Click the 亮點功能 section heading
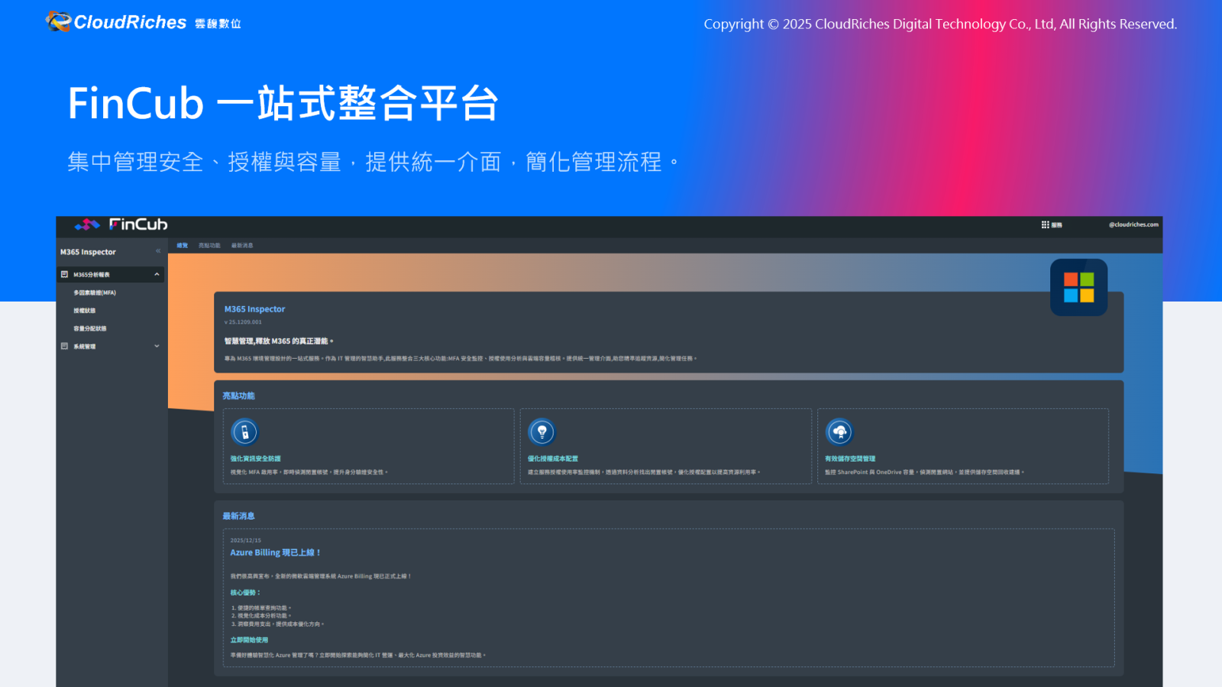This screenshot has width=1222, height=687. (x=239, y=395)
